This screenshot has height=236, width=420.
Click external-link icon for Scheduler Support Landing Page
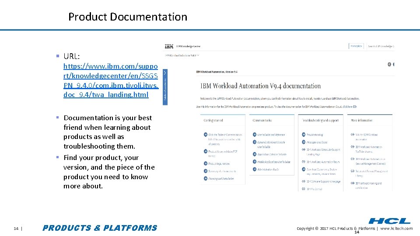tap(304, 149)
